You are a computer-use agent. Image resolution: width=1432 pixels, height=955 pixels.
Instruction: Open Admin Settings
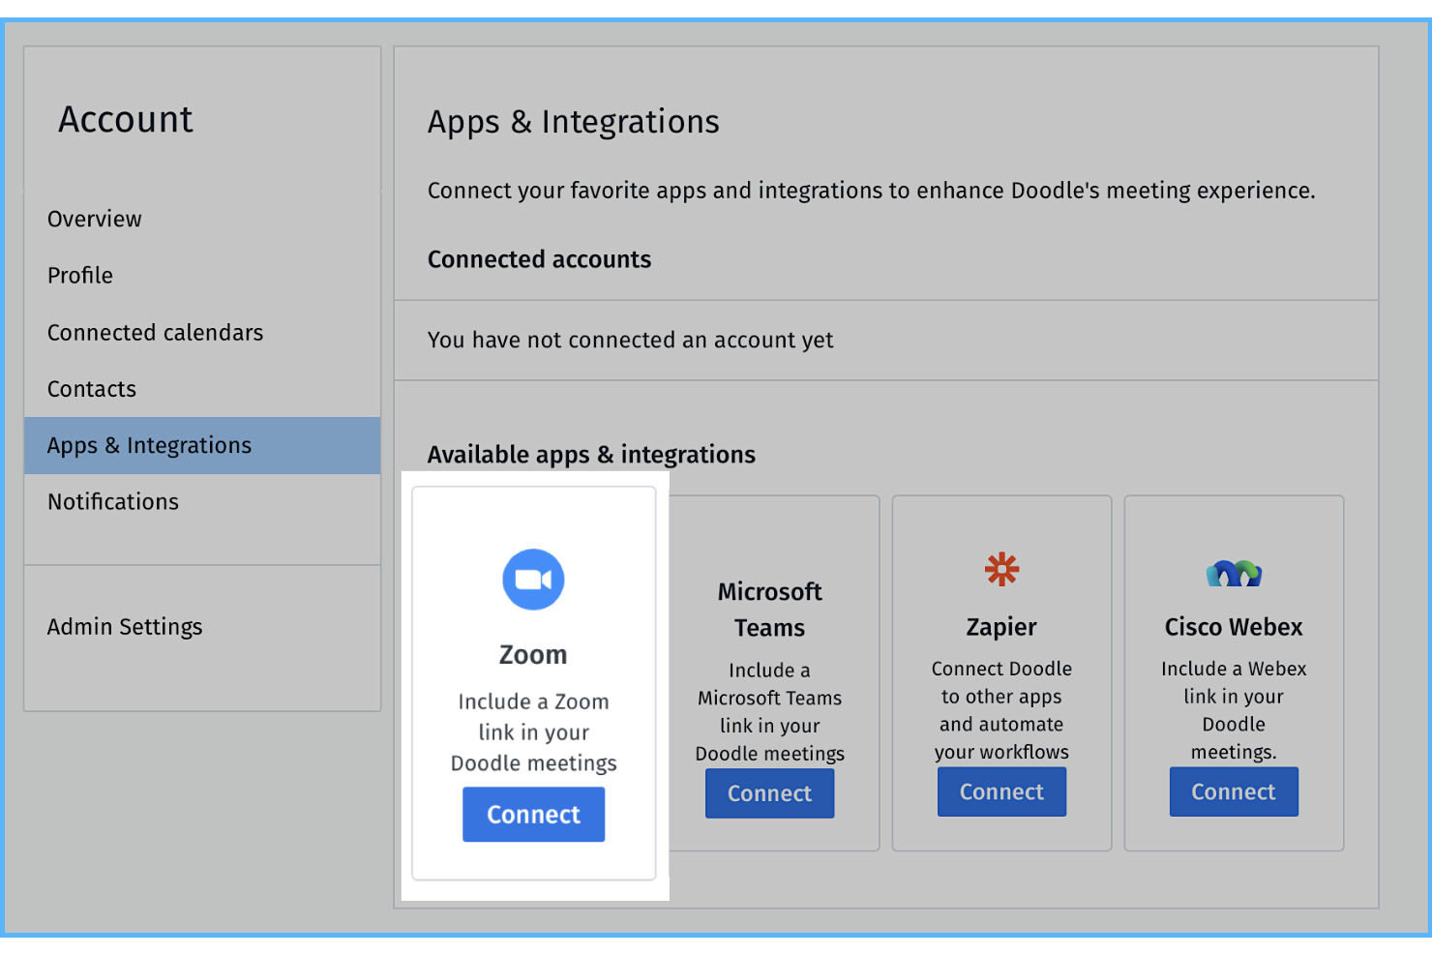coord(125,627)
